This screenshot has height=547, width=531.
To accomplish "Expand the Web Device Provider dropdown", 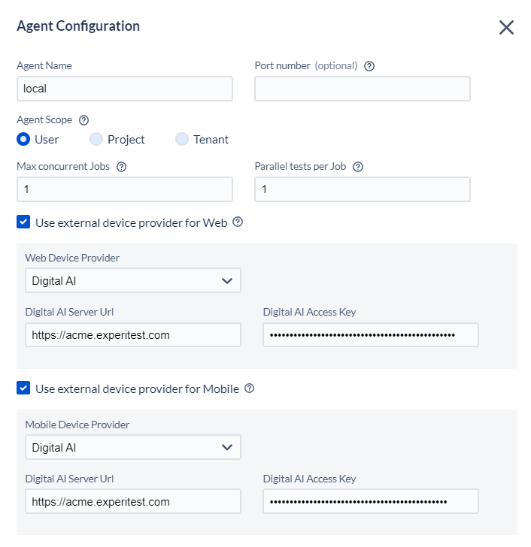I will click(x=133, y=280).
